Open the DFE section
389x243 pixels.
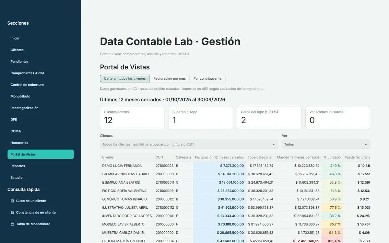click(41, 120)
